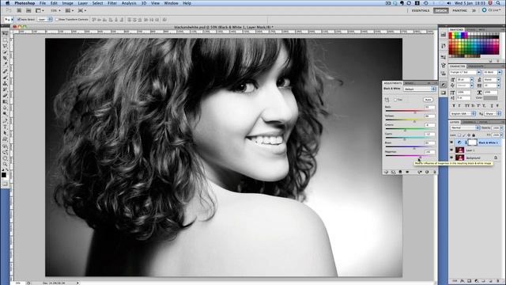Open the Layer menu

[83, 3]
